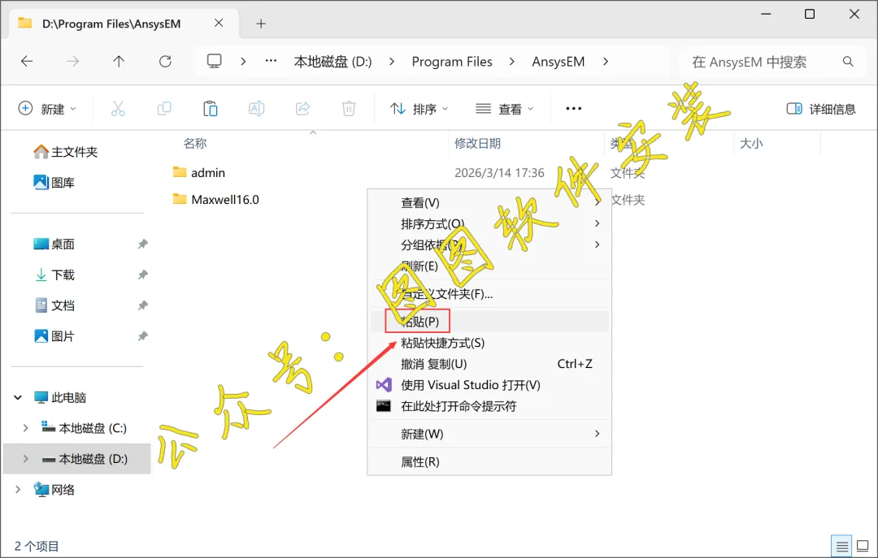
Task: Add a new Explorer tab
Action: (261, 24)
